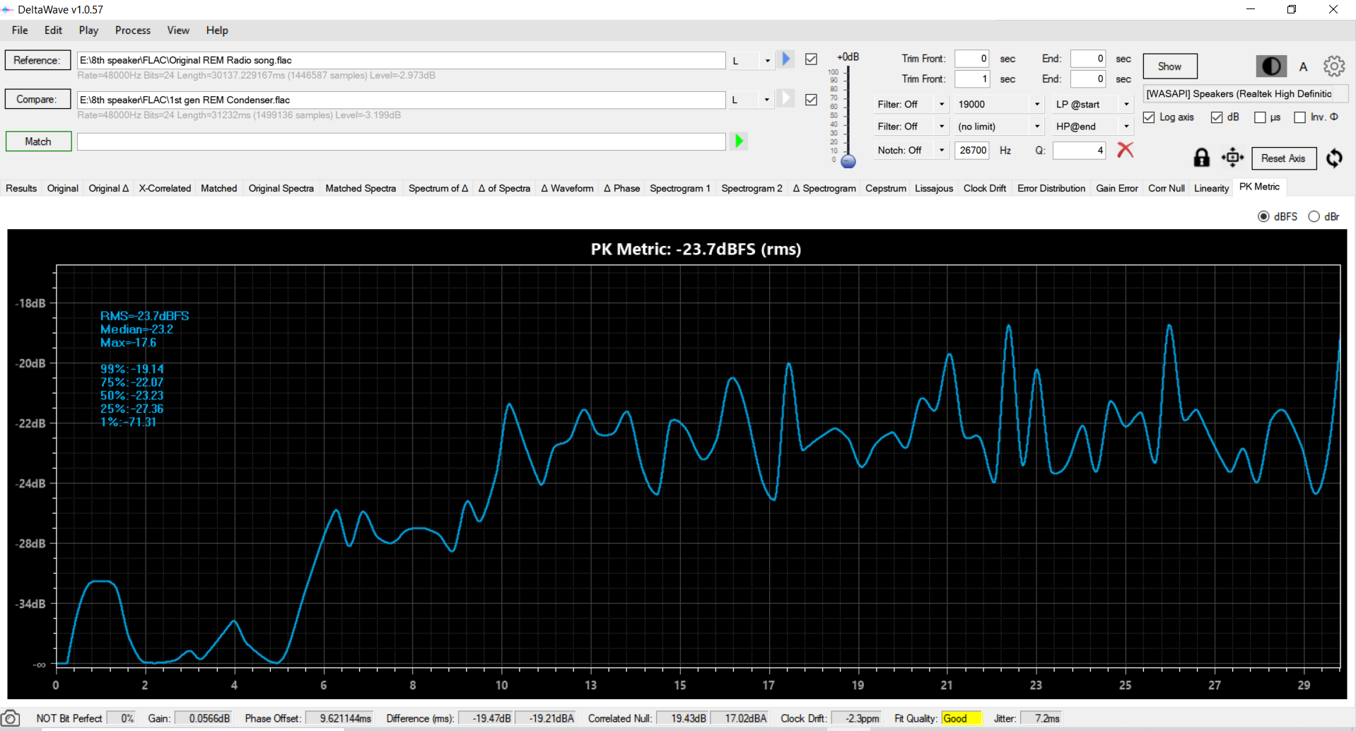
Task: Open the first Filter: Off dropdown
Action: pyautogui.click(x=911, y=104)
